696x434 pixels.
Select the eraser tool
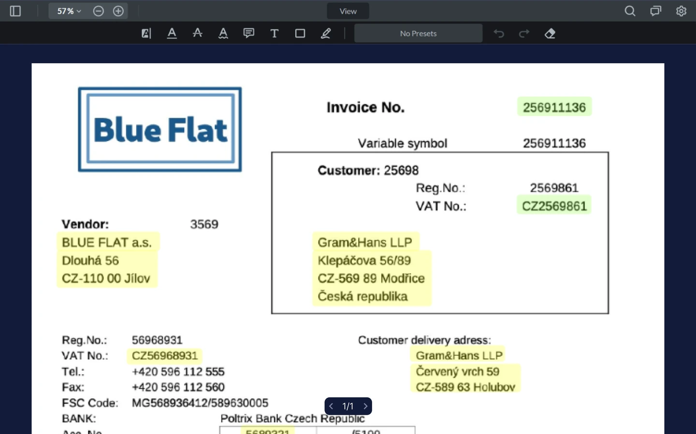coord(550,33)
